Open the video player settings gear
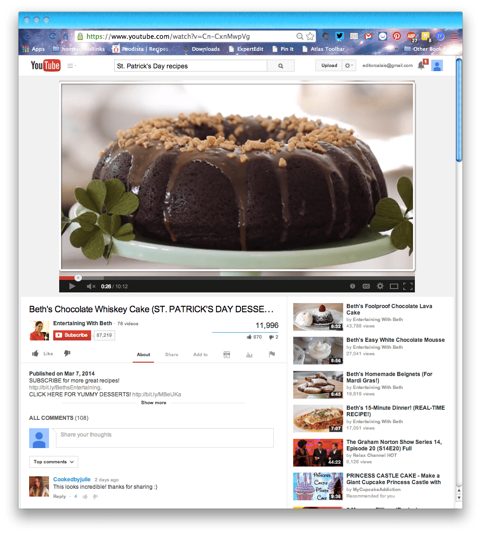 click(x=380, y=286)
